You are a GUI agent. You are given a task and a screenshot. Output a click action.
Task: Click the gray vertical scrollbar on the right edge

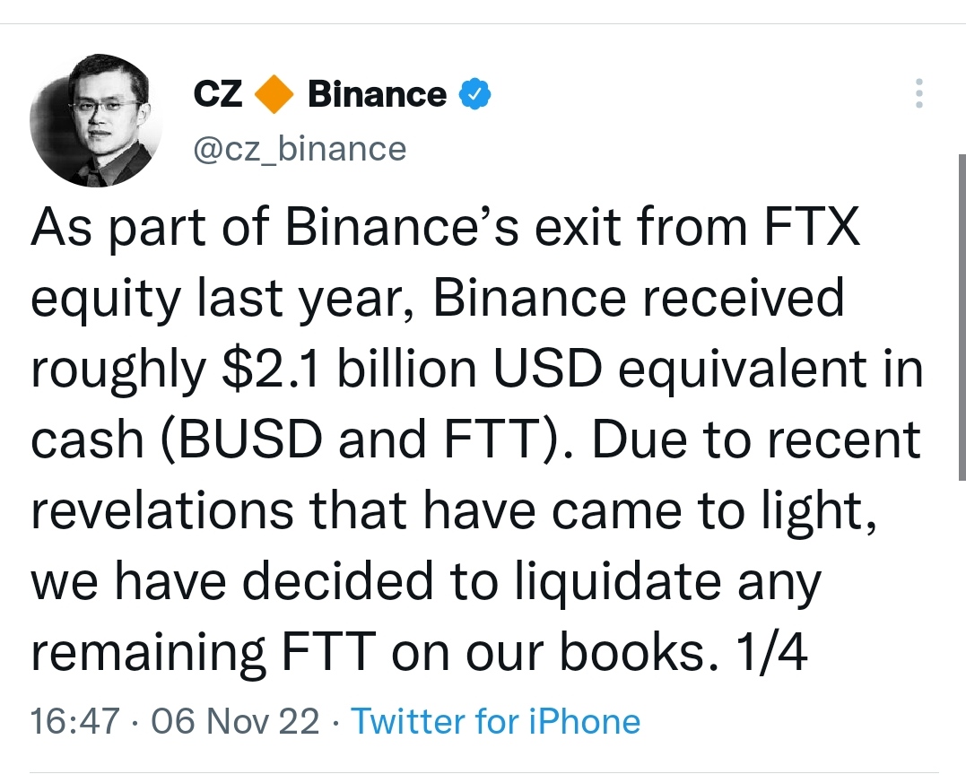tap(962, 318)
